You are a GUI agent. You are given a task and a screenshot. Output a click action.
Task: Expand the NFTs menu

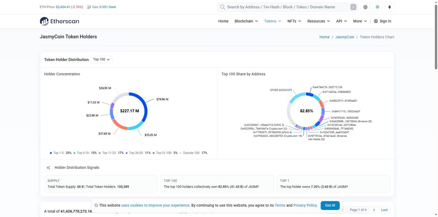(x=294, y=21)
